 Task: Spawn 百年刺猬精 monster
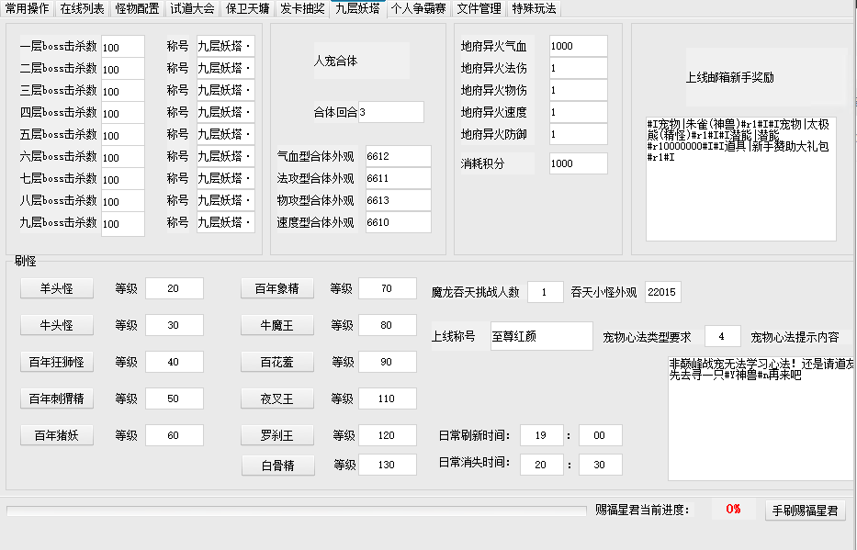57,398
